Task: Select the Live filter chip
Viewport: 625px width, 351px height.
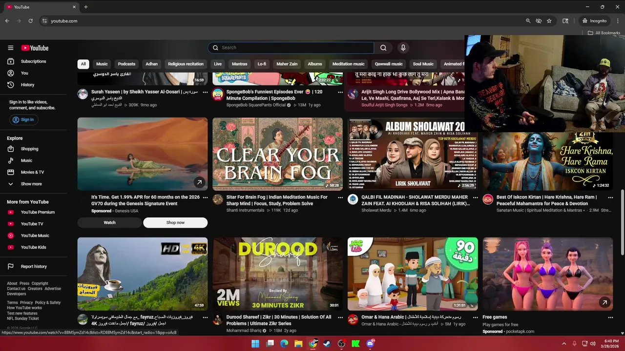Action: coord(218,64)
